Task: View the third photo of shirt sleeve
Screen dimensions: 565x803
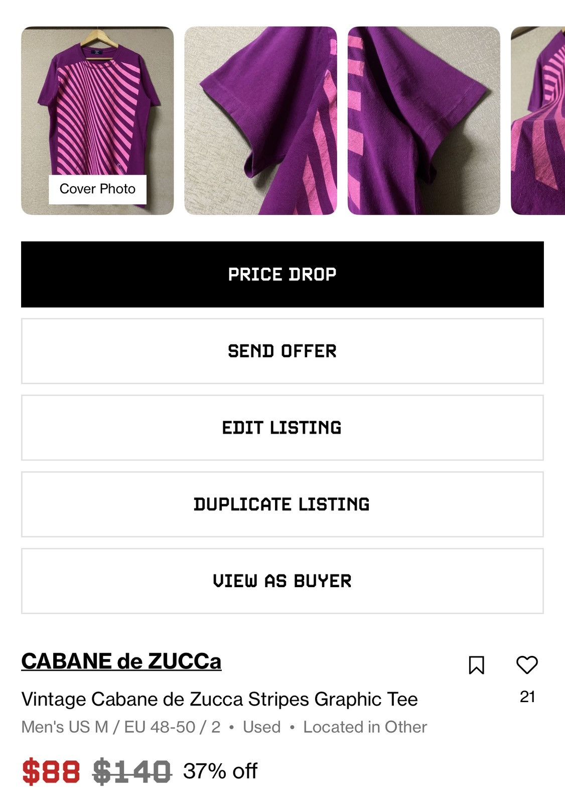Action: 424,120
